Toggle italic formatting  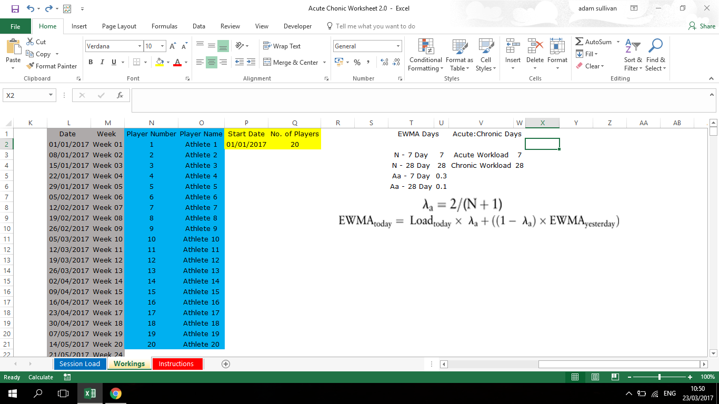tap(102, 62)
